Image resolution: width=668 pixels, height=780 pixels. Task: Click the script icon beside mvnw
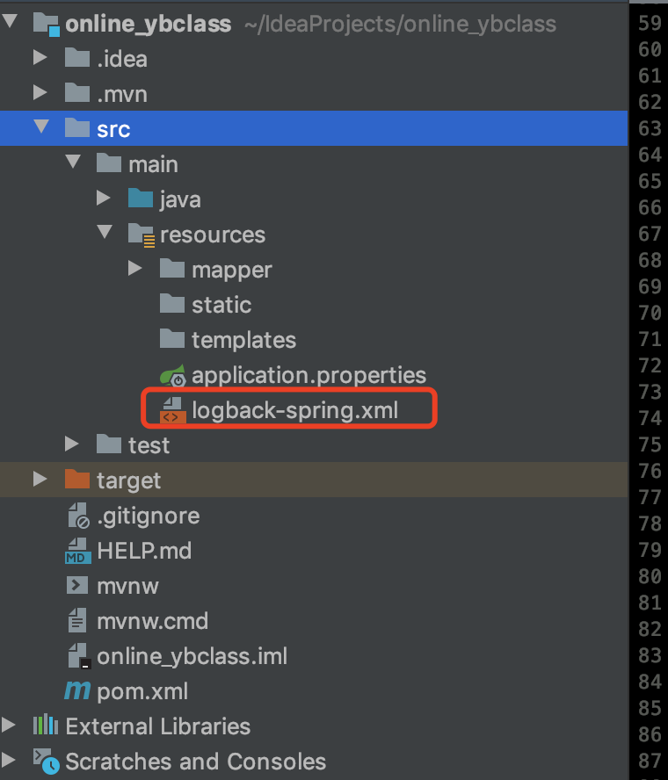pos(78,585)
